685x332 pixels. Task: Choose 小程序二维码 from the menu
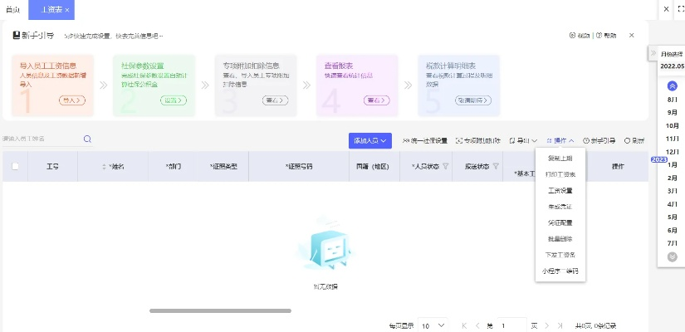560,271
